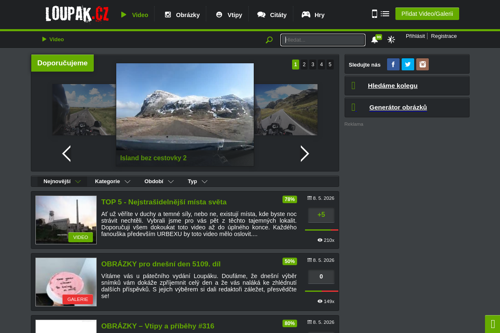
Task: Click the Video play icon in top navigation
Action: [124, 15]
